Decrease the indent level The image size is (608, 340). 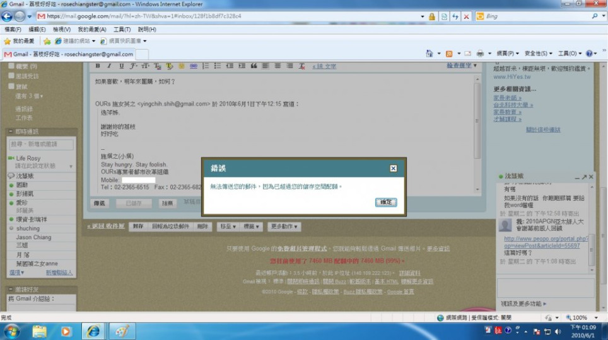click(230, 66)
